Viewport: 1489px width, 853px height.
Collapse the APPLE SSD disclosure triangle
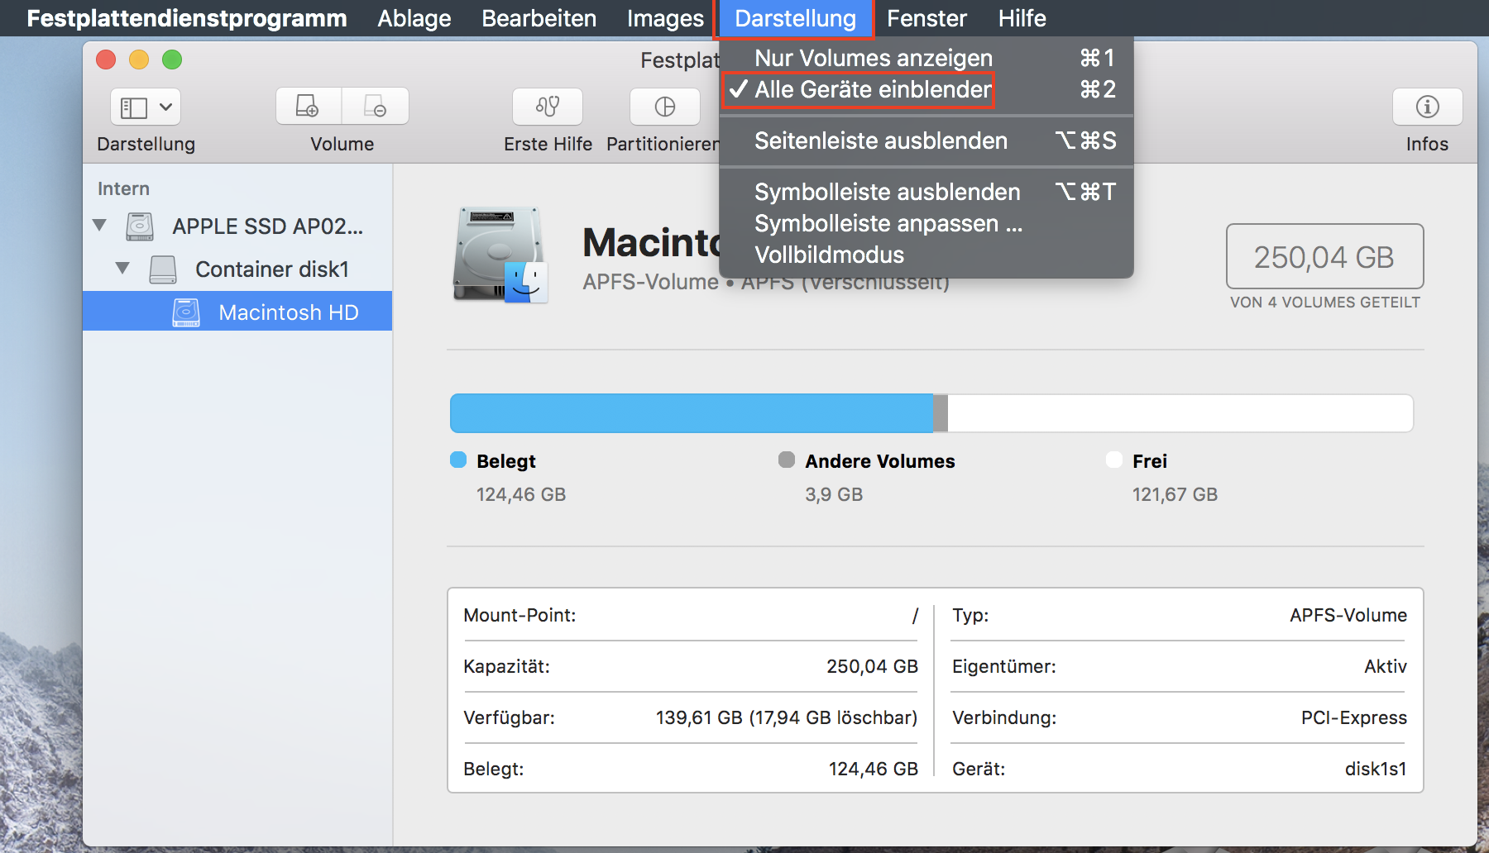click(x=100, y=226)
